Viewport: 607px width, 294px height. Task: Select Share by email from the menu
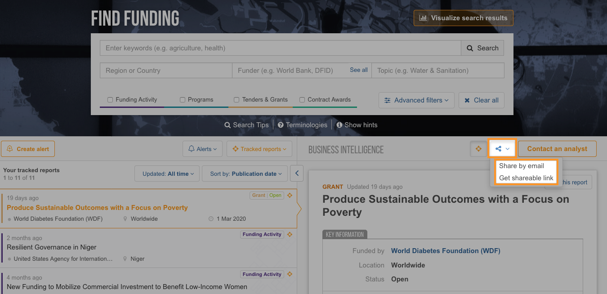tap(522, 166)
